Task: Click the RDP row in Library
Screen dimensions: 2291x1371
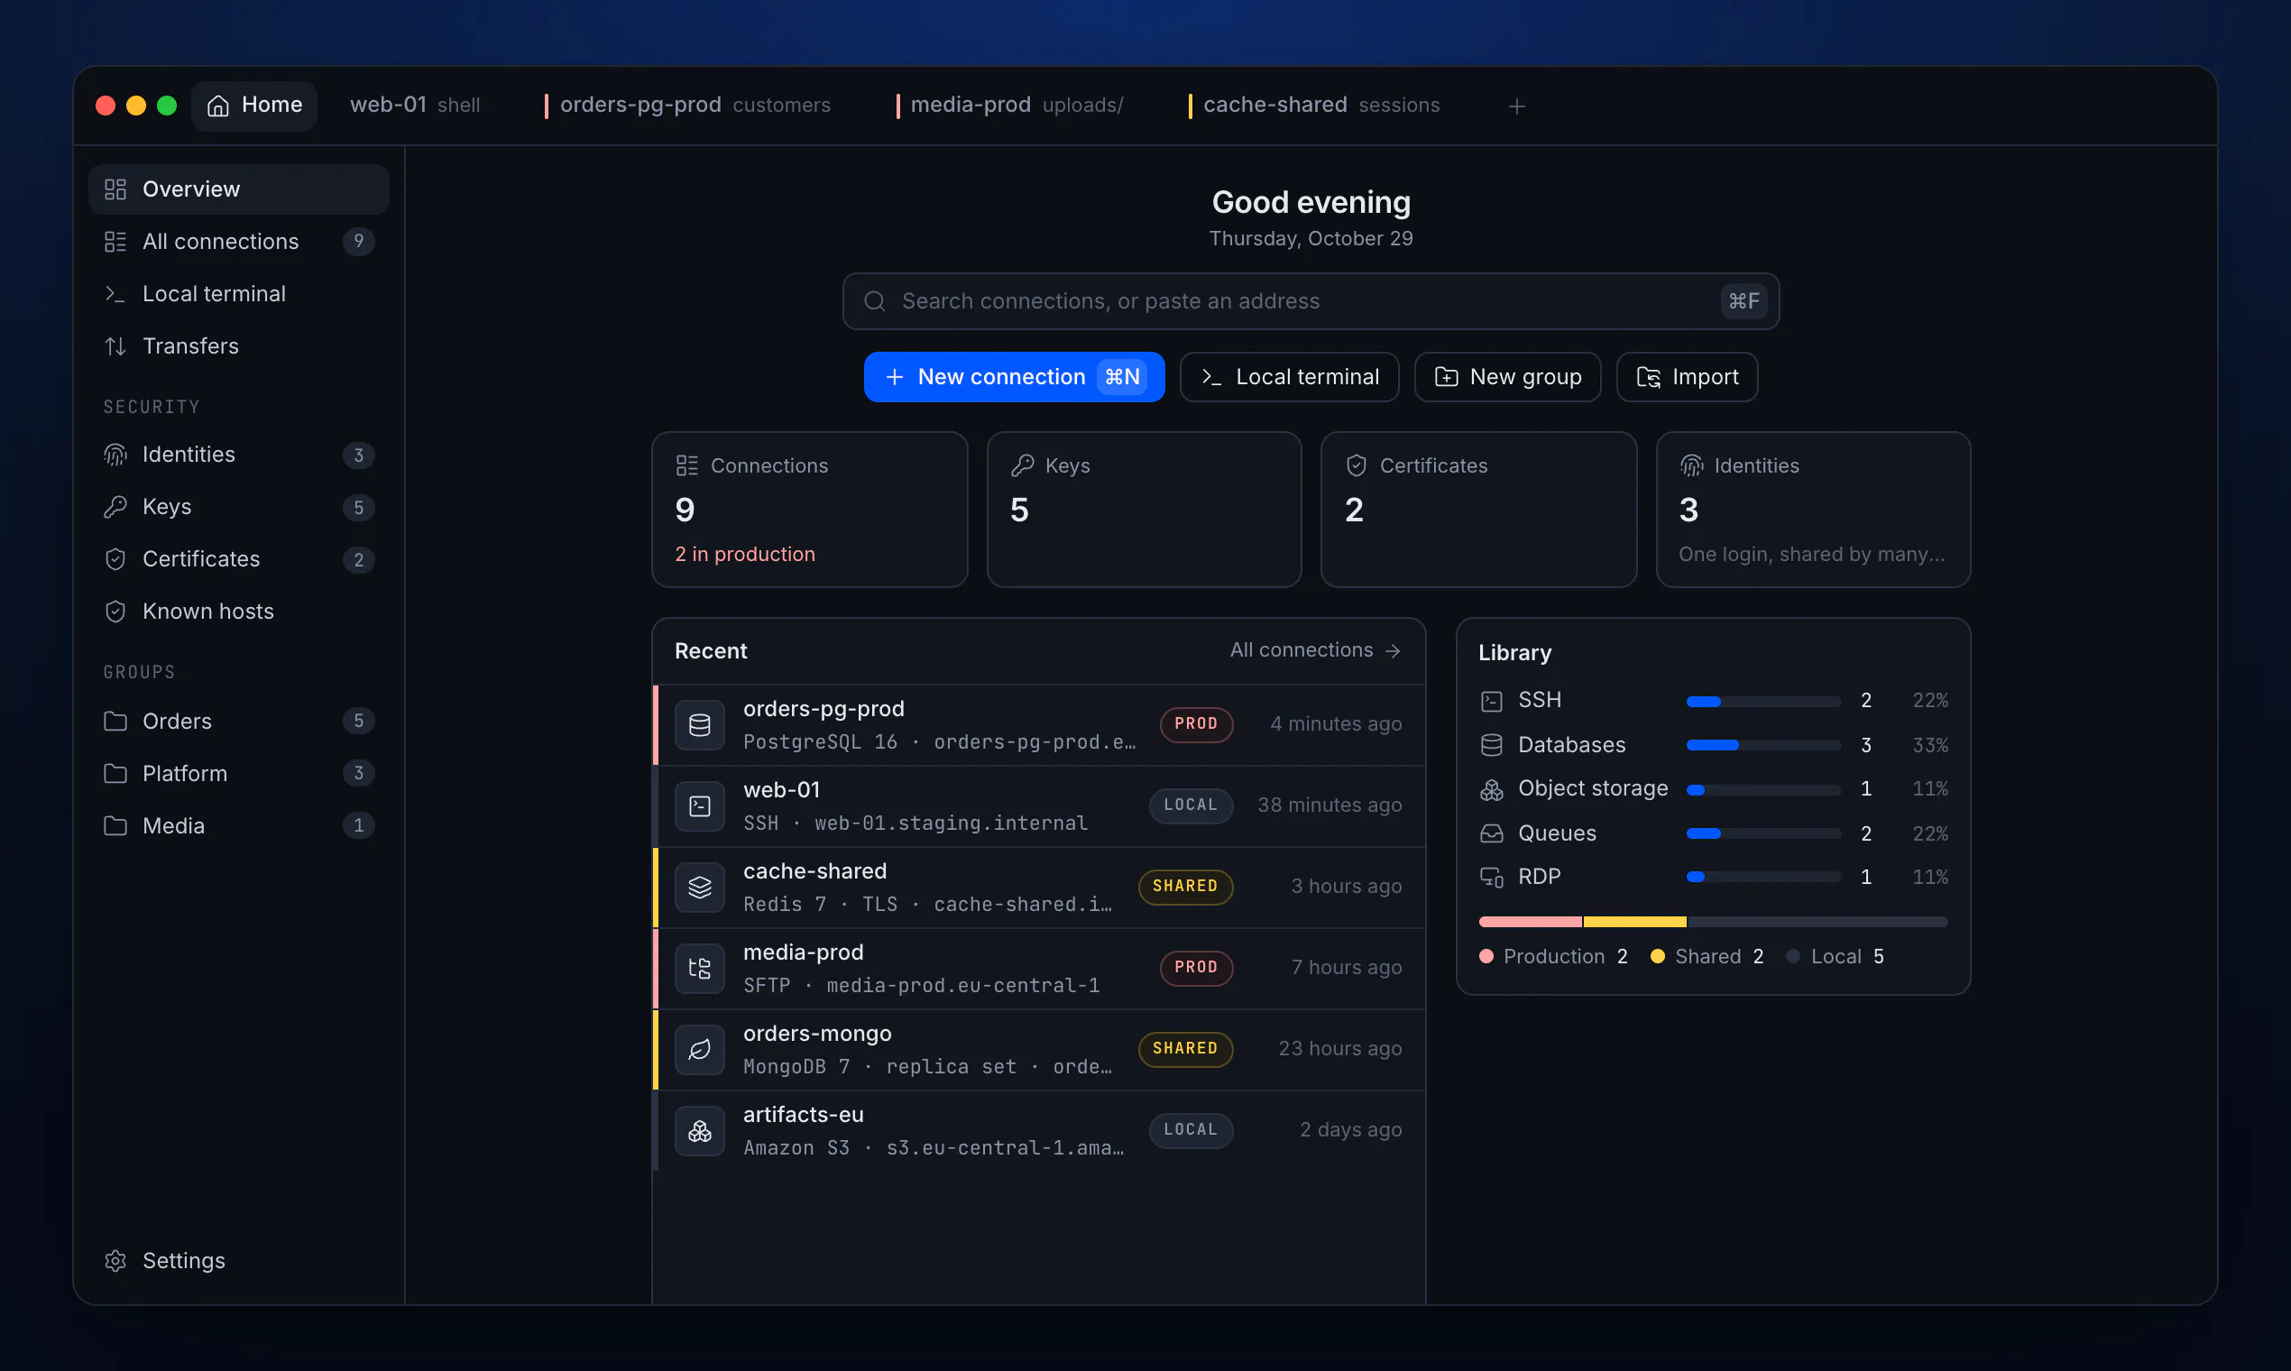Action: pos(1713,878)
